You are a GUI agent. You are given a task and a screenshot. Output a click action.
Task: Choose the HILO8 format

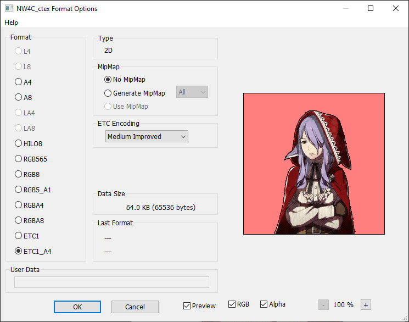pos(29,143)
